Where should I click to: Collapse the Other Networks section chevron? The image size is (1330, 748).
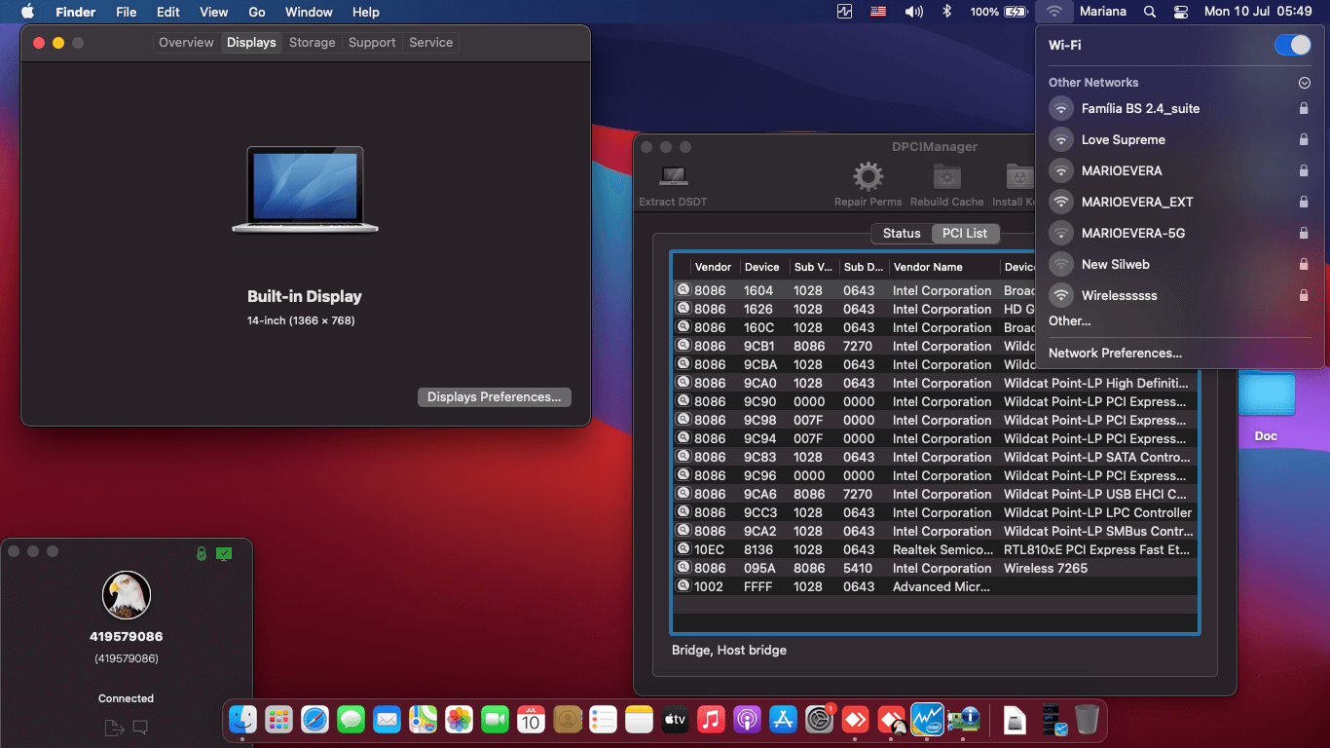tap(1305, 83)
